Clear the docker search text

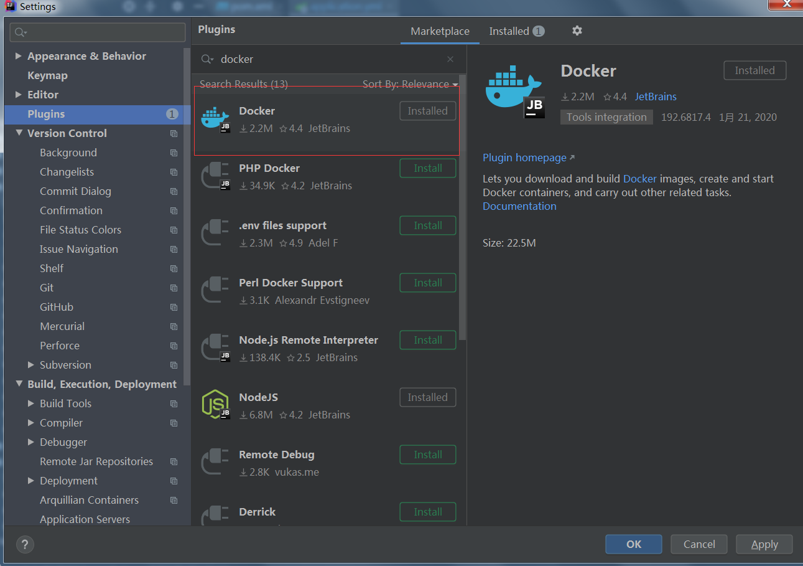click(x=450, y=59)
